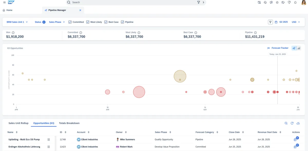The width and height of the screenshot is (308, 151).
Task: Uncheck the Committed checkbox
Action: click(70, 22)
